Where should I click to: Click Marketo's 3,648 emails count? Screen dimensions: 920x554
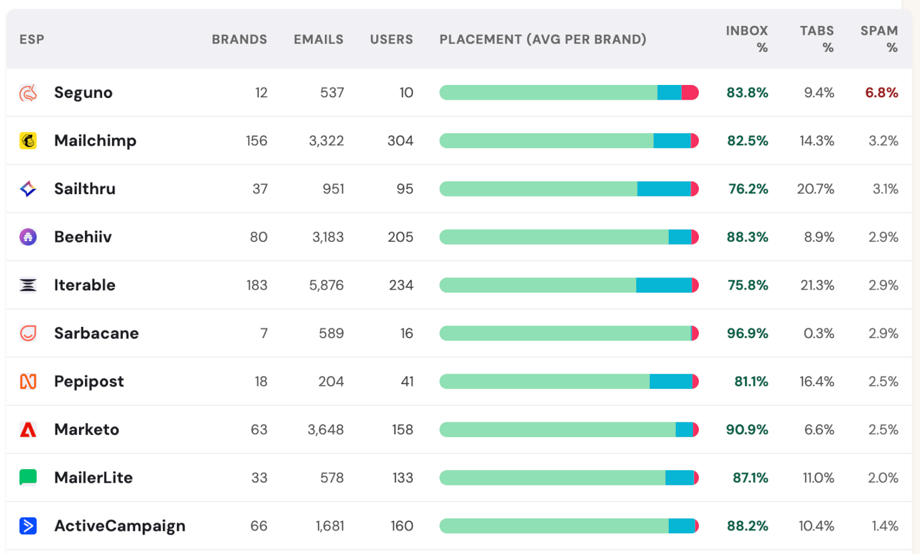click(326, 430)
